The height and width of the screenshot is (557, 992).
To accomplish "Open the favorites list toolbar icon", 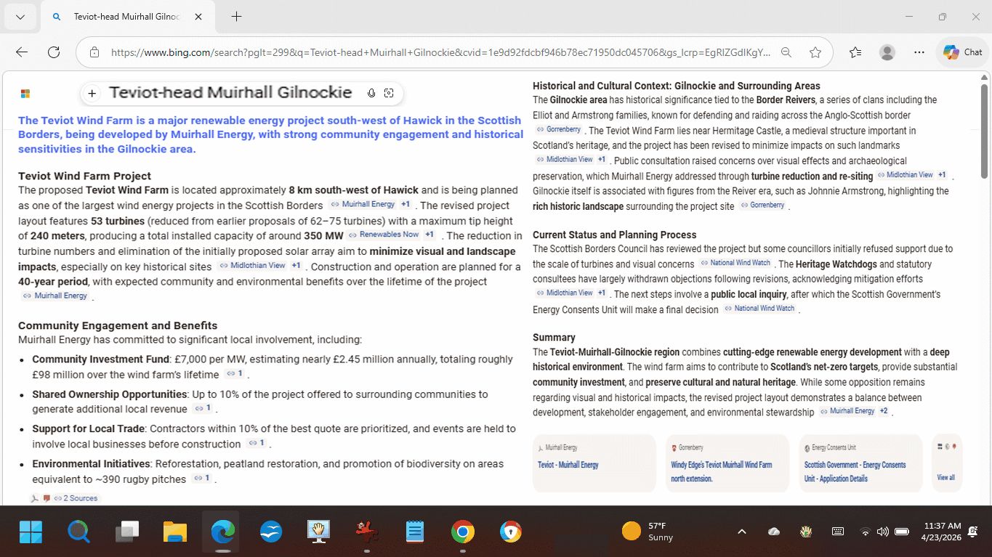I will [855, 52].
